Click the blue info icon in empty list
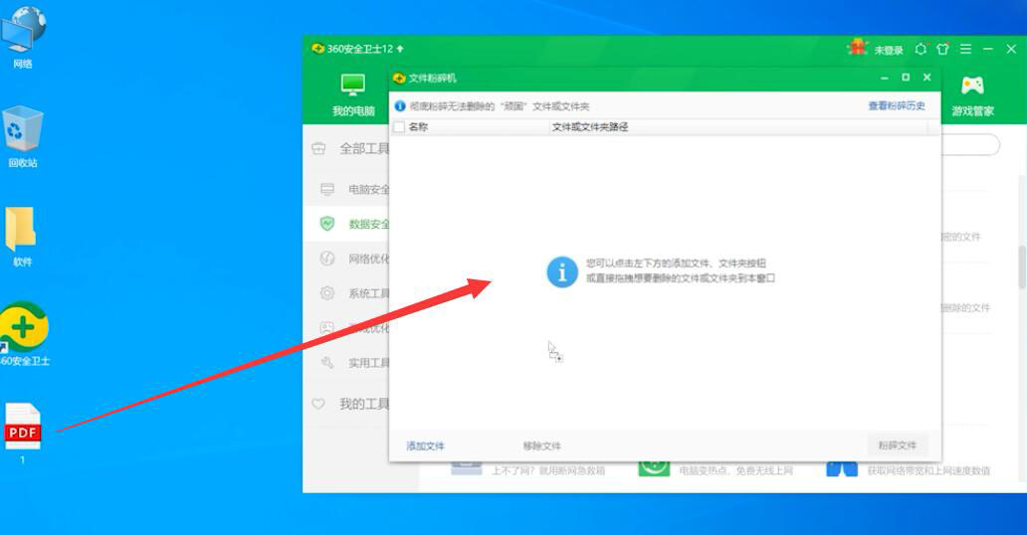1027x535 pixels. coord(562,271)
